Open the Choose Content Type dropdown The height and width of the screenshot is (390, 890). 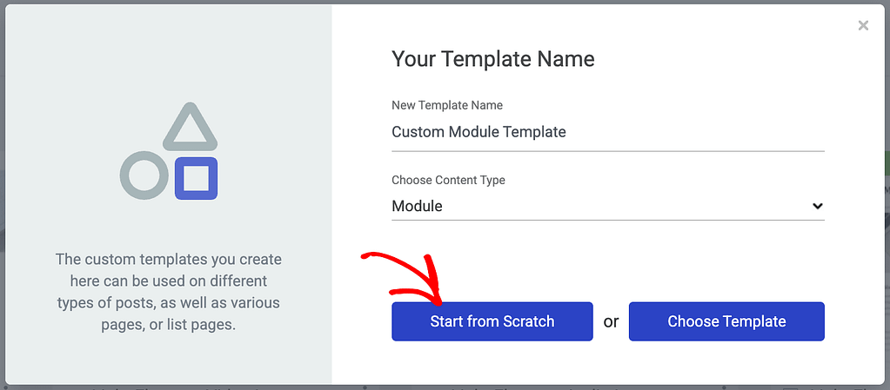point(607,207)
